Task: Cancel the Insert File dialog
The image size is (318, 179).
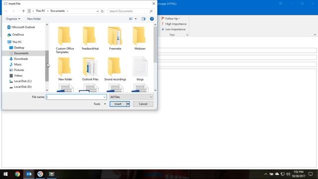Action: coord(143,104)
